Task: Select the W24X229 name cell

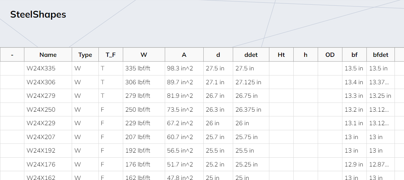Action: [48, 123]
